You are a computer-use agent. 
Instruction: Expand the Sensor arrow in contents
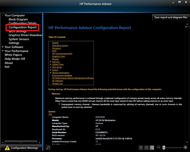[51, 70]
